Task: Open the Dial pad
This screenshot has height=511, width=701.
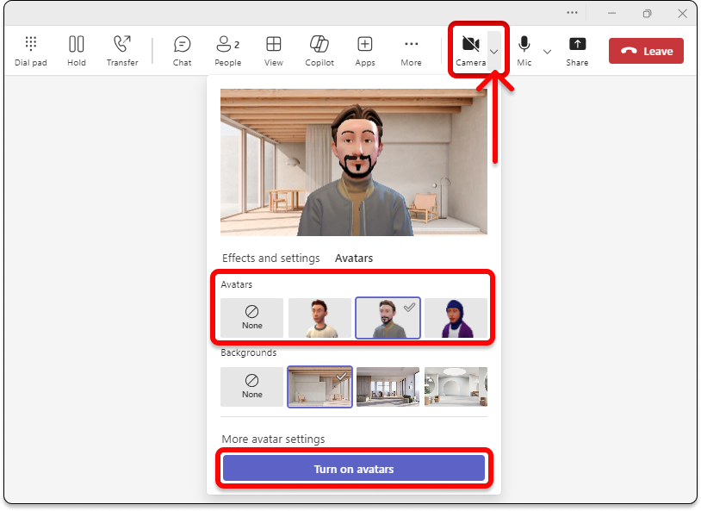Action: 31,51
